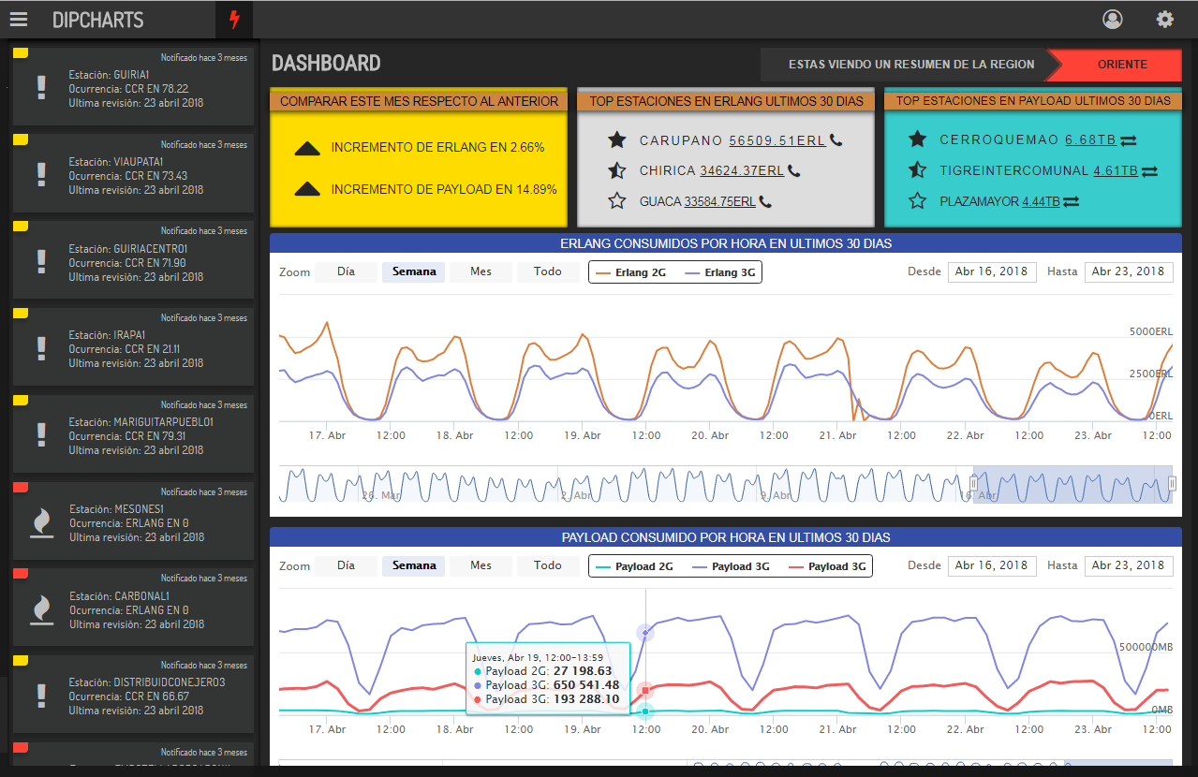The width and height of the screenshot is (1198, 777).
Task: Open the ORIENTE region selector
Action: (1119, 65)
